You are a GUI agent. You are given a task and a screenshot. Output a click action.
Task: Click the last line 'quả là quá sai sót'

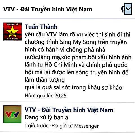(x=73, y=87)
